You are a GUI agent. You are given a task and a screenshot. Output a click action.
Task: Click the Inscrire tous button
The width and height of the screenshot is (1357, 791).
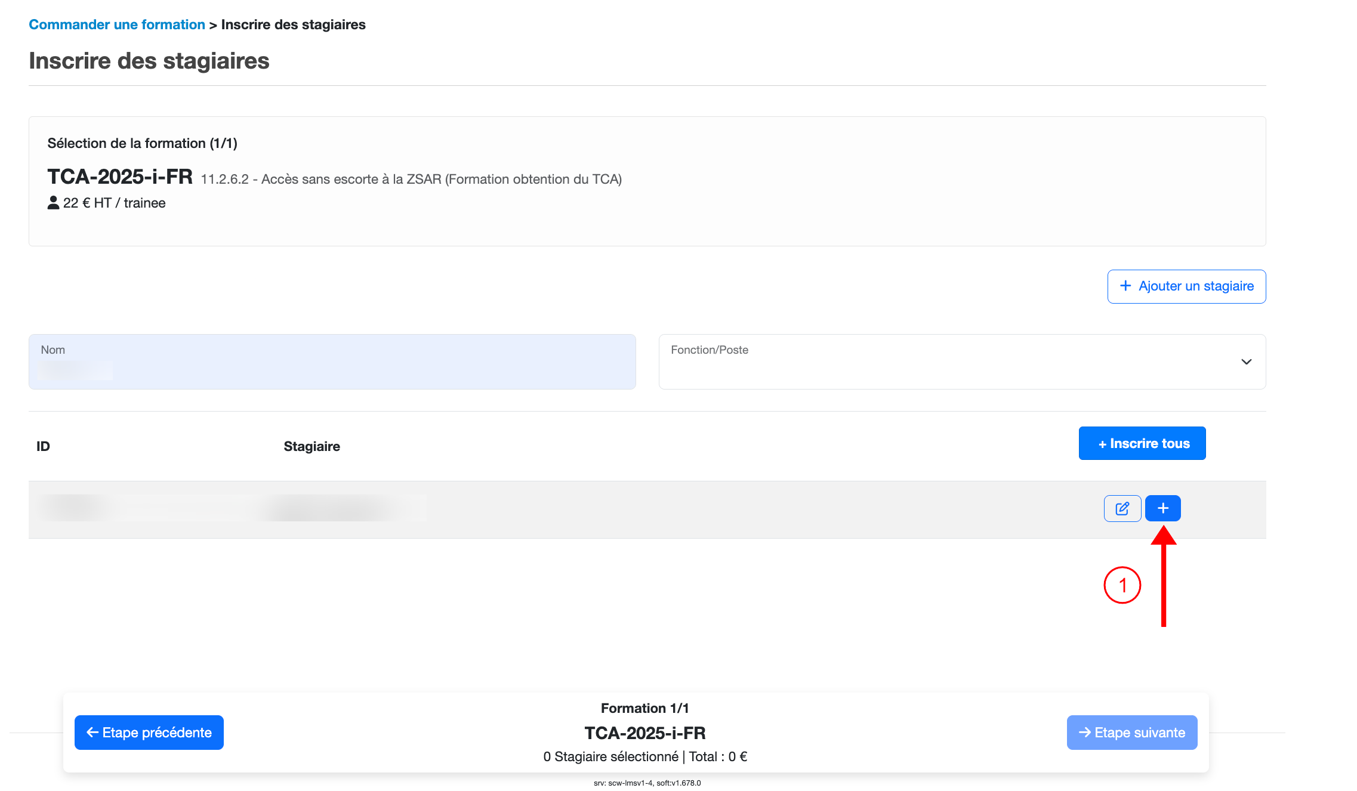tap(1142, 443)
